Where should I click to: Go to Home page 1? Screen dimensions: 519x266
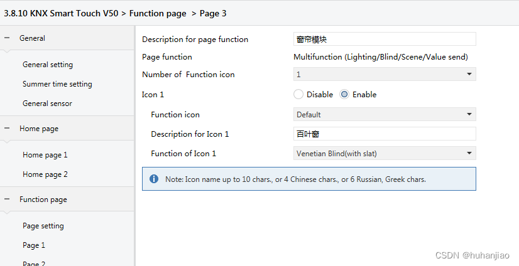pos(45,155)
